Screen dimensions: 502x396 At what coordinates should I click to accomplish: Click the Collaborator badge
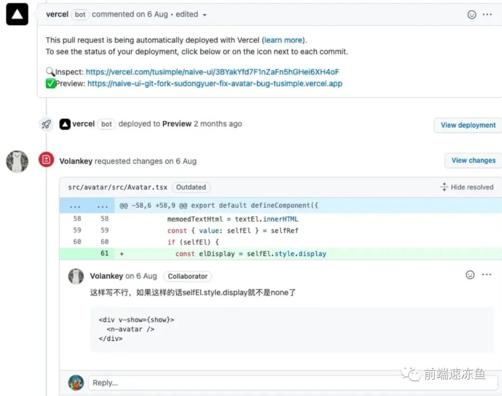188,276
